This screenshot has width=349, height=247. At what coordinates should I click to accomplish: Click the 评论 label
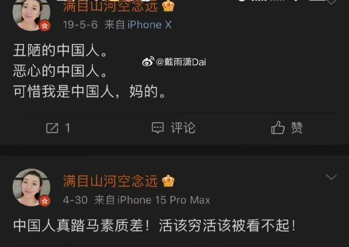point(183,128)
